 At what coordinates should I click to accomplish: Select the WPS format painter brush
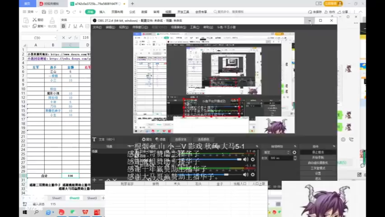pos(52,21)
